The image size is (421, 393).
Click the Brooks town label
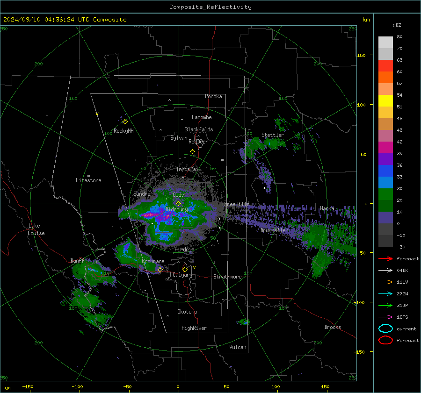pos(333,327)
